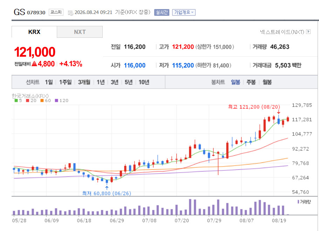Expand the 기업개요 dropdown

(x=184, y=12)
